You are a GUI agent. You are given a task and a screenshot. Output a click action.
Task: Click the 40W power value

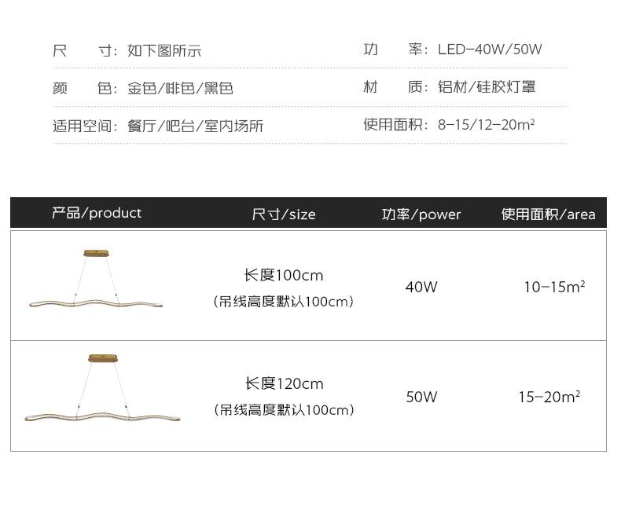421,287
